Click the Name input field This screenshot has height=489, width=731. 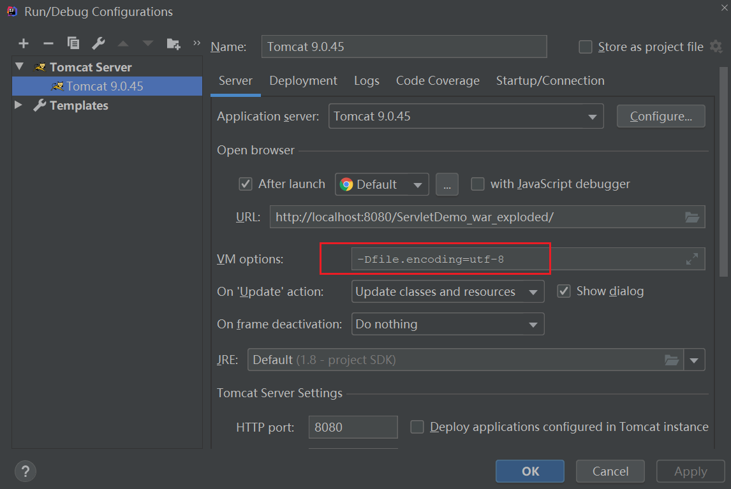[x=404, y=47]
